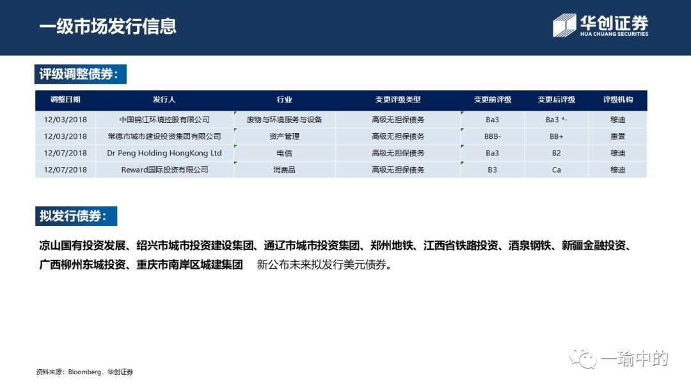This screenshot has width=691, height=389.
Task: Click the date cell in the Dr Peng row
Action: (65, 153)
